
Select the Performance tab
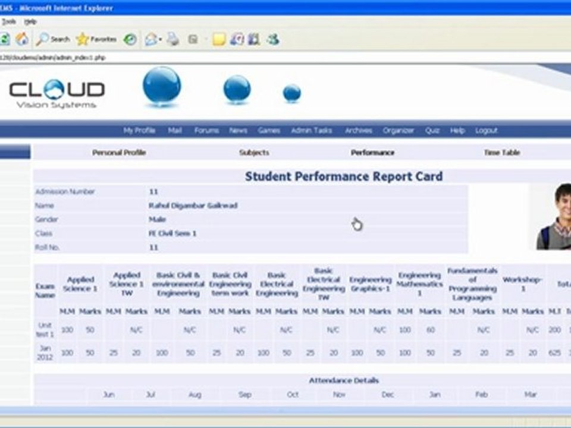(372, 153)
